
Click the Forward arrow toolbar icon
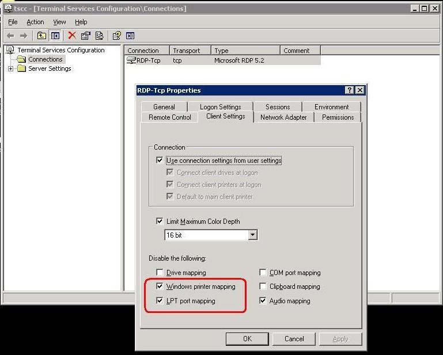click(x=24, y=36)
